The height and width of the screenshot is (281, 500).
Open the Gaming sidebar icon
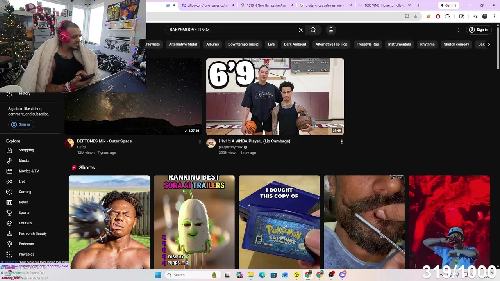(9, 192)
